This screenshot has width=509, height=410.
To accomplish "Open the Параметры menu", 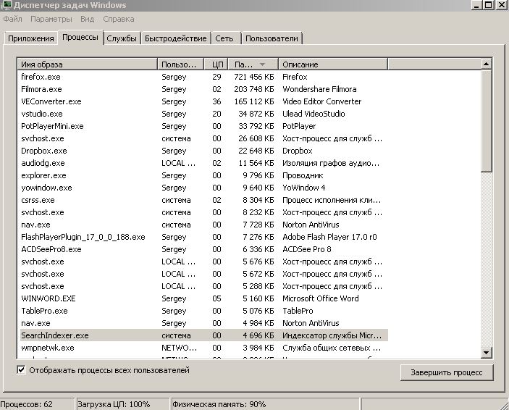I will point(51,19).
